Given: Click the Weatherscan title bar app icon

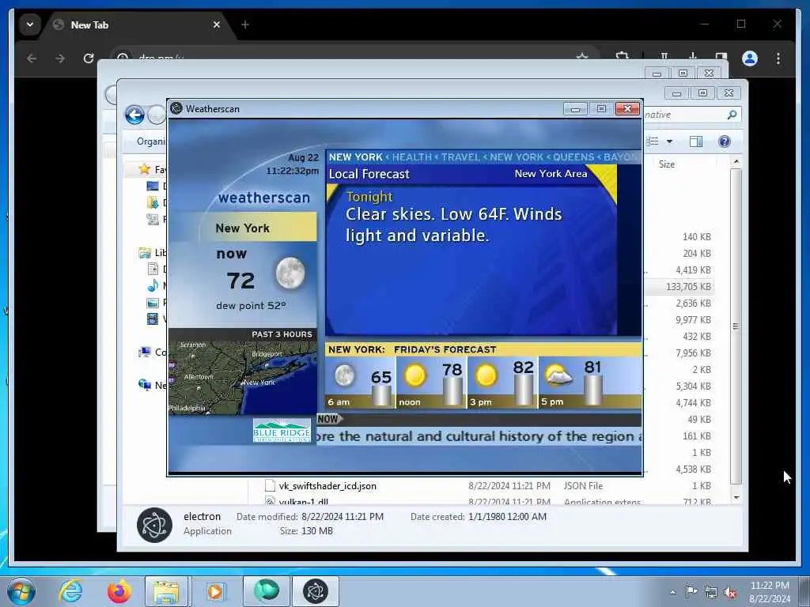Looking at the screenshot, I should pos(176,108).
